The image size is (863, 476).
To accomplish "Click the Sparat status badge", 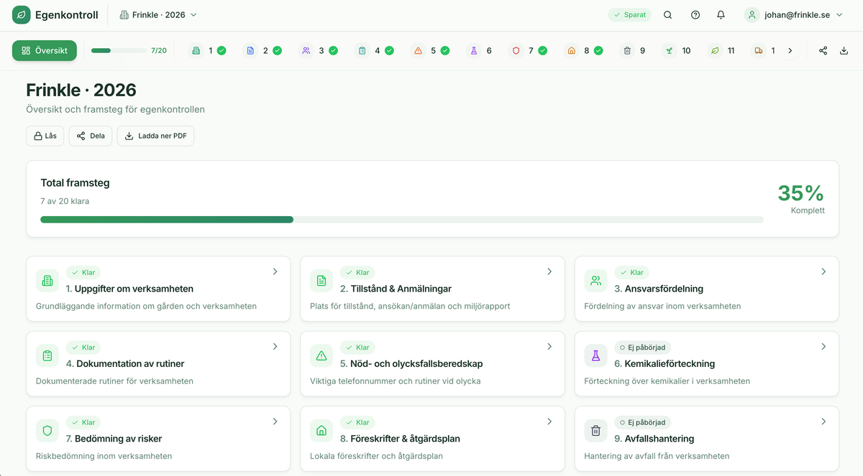I will tap(630, 14).
